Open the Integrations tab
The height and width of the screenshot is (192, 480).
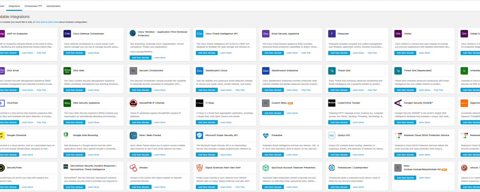pos(14,6)
